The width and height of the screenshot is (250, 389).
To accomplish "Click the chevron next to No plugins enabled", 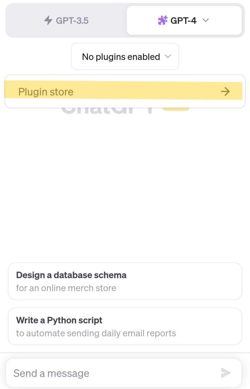I will [x=168, y=56].
